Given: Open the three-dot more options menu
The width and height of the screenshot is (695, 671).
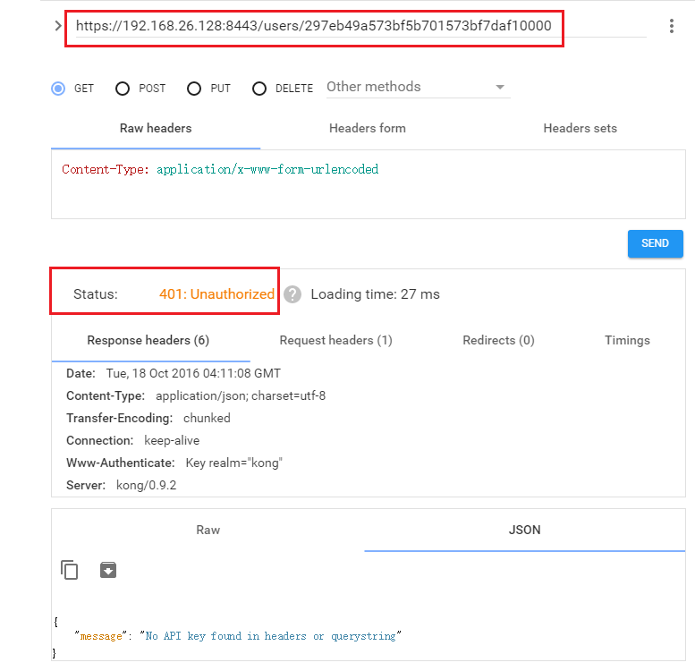Looking at the screenshot, I should [672, 26].
